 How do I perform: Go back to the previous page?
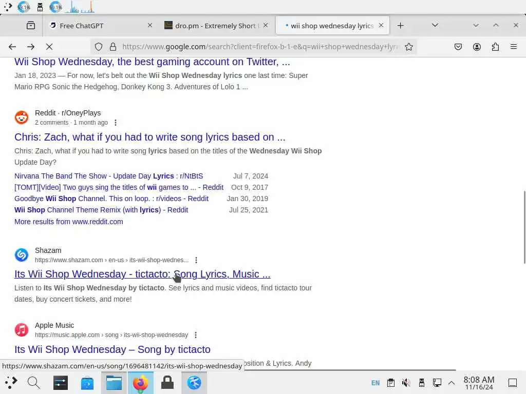click(x=12, y=47)
